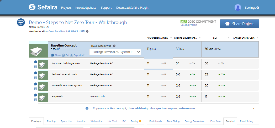Delete the Improved building envelope concept
This screenshot has width=275, height=128.
coord(35,66)
